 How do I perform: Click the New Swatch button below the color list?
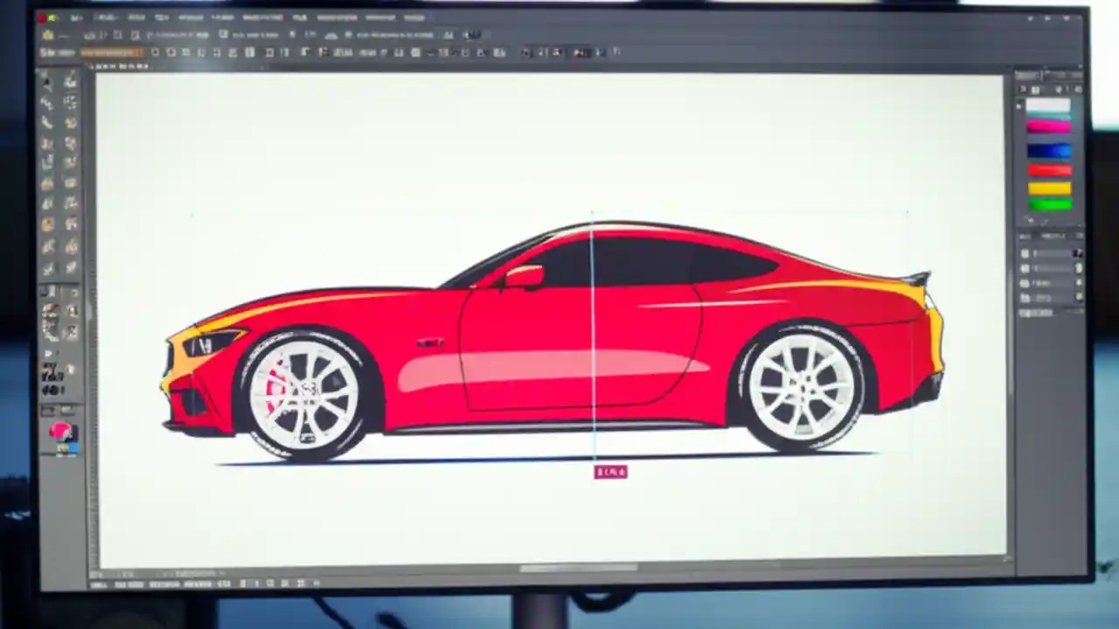1030,219
